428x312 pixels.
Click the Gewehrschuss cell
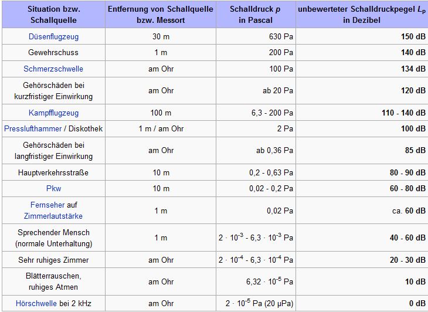pos(53,52)
